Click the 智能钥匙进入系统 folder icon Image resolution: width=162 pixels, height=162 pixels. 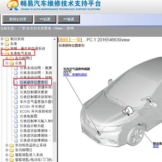12,155
